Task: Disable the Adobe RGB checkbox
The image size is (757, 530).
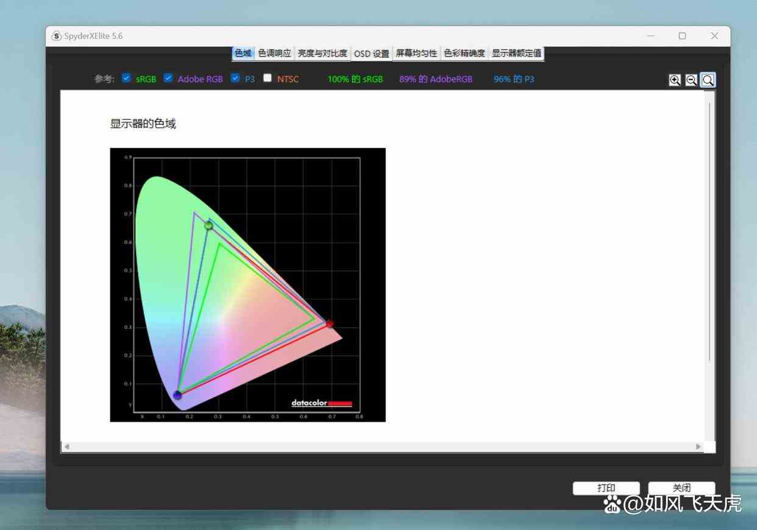Action: tap(168, 78)
